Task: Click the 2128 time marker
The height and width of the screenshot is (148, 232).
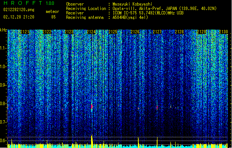Action: pyautogui.click(x=179, y=32)
